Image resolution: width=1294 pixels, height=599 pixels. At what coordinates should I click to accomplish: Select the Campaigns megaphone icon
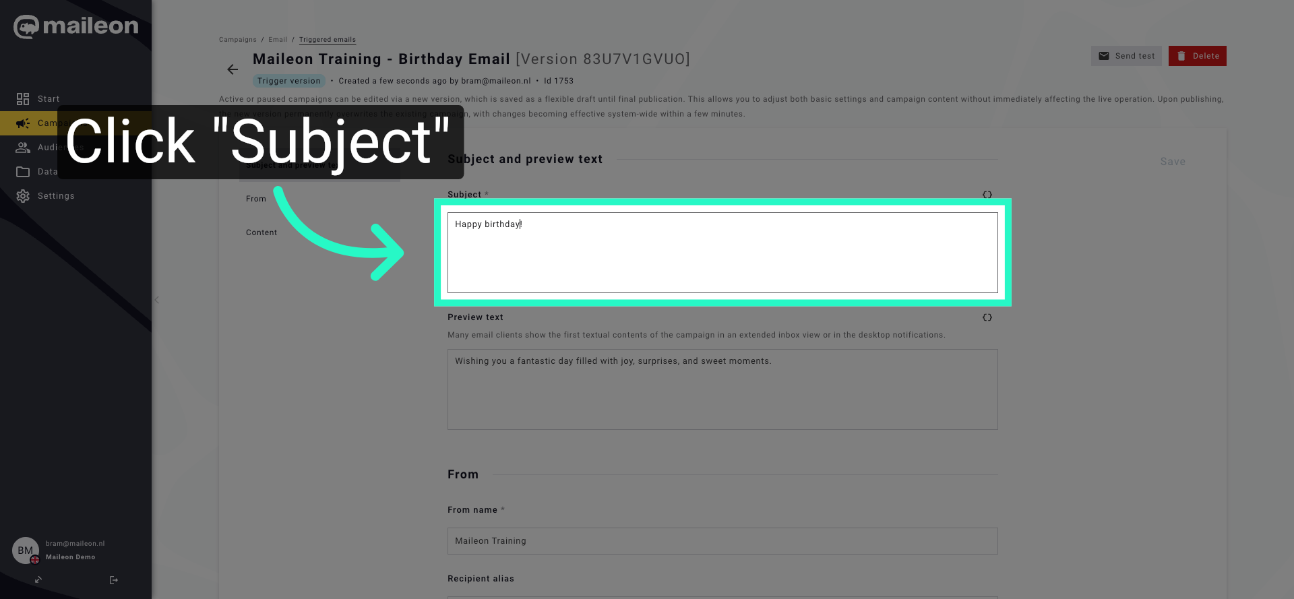[x=23, y=123]
